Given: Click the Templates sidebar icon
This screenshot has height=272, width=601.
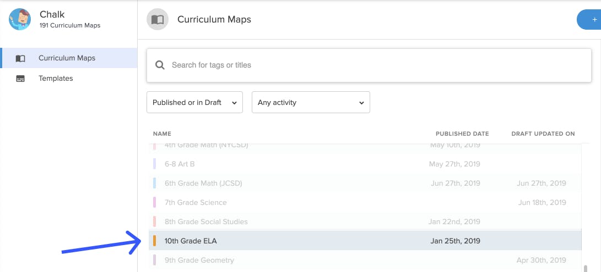Looking at the screenshot, I should pos(20,79).
